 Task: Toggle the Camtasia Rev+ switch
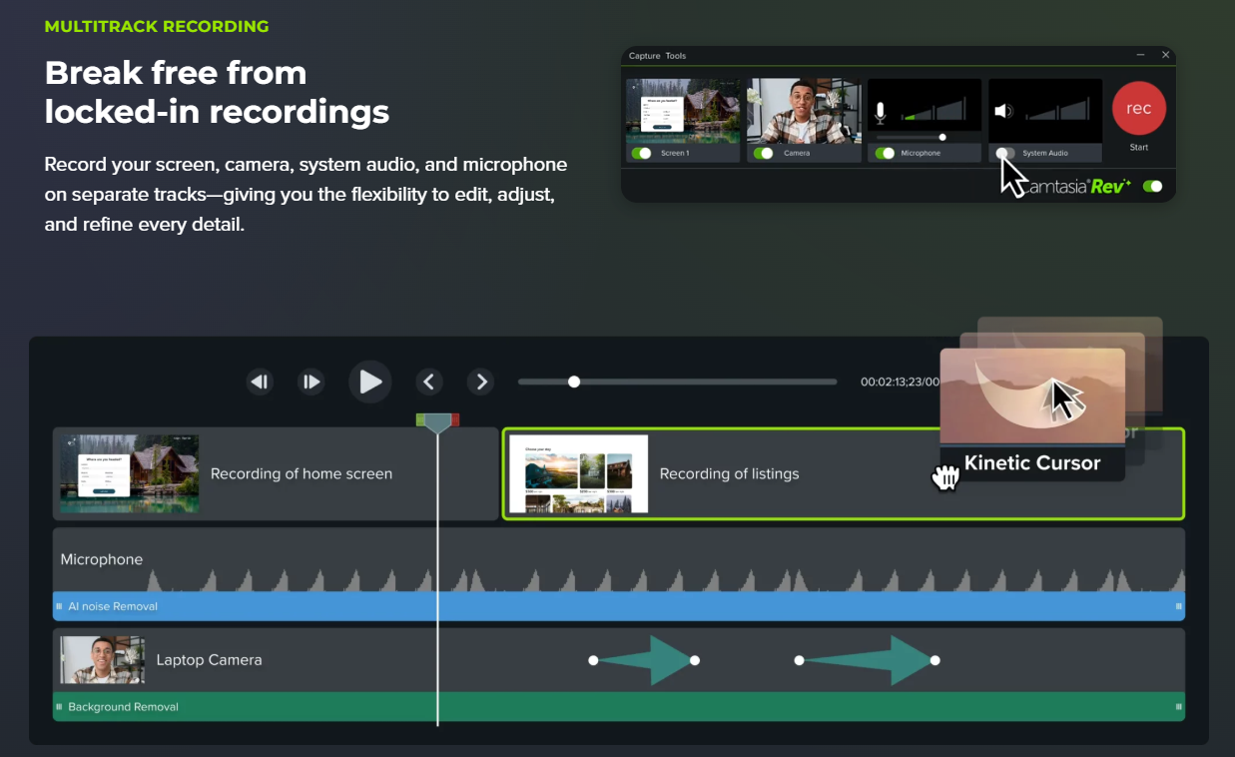click(1153, 186)
